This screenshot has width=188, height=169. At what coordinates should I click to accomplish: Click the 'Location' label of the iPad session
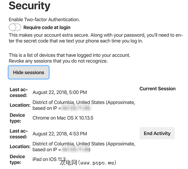point(20,147)
